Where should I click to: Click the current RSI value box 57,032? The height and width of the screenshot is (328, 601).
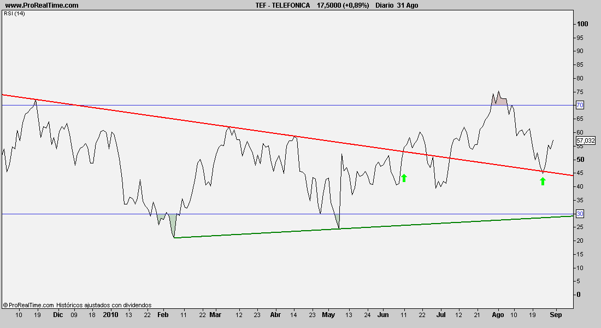[x=586, y=141]
